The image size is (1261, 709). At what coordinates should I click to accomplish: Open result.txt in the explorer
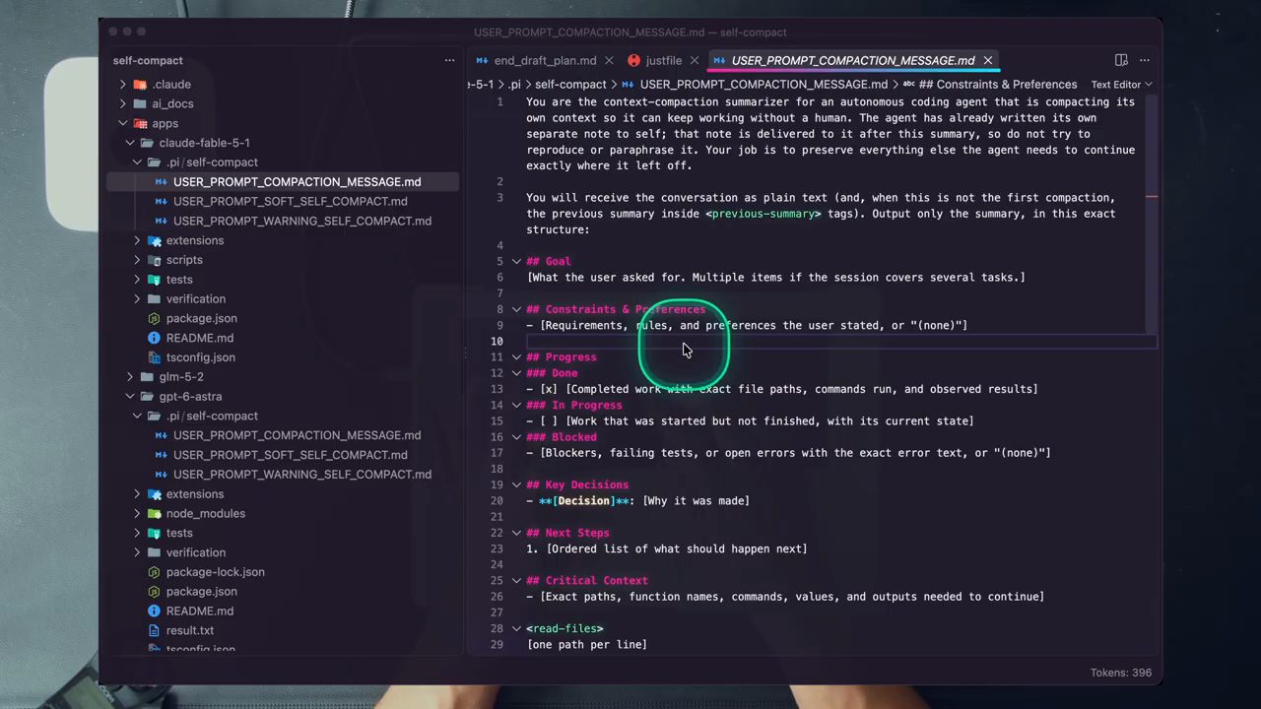(190, 630)
